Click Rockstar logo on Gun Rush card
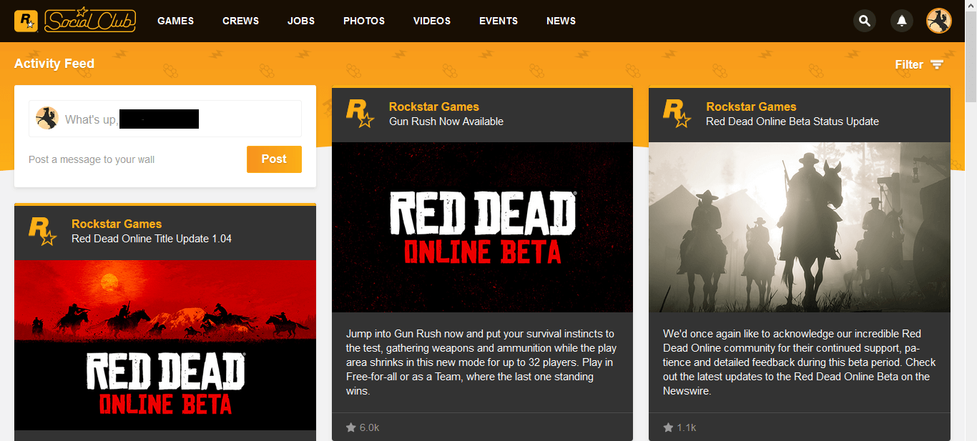The width and height of the screenshot is (977, 441). point(360,114)
